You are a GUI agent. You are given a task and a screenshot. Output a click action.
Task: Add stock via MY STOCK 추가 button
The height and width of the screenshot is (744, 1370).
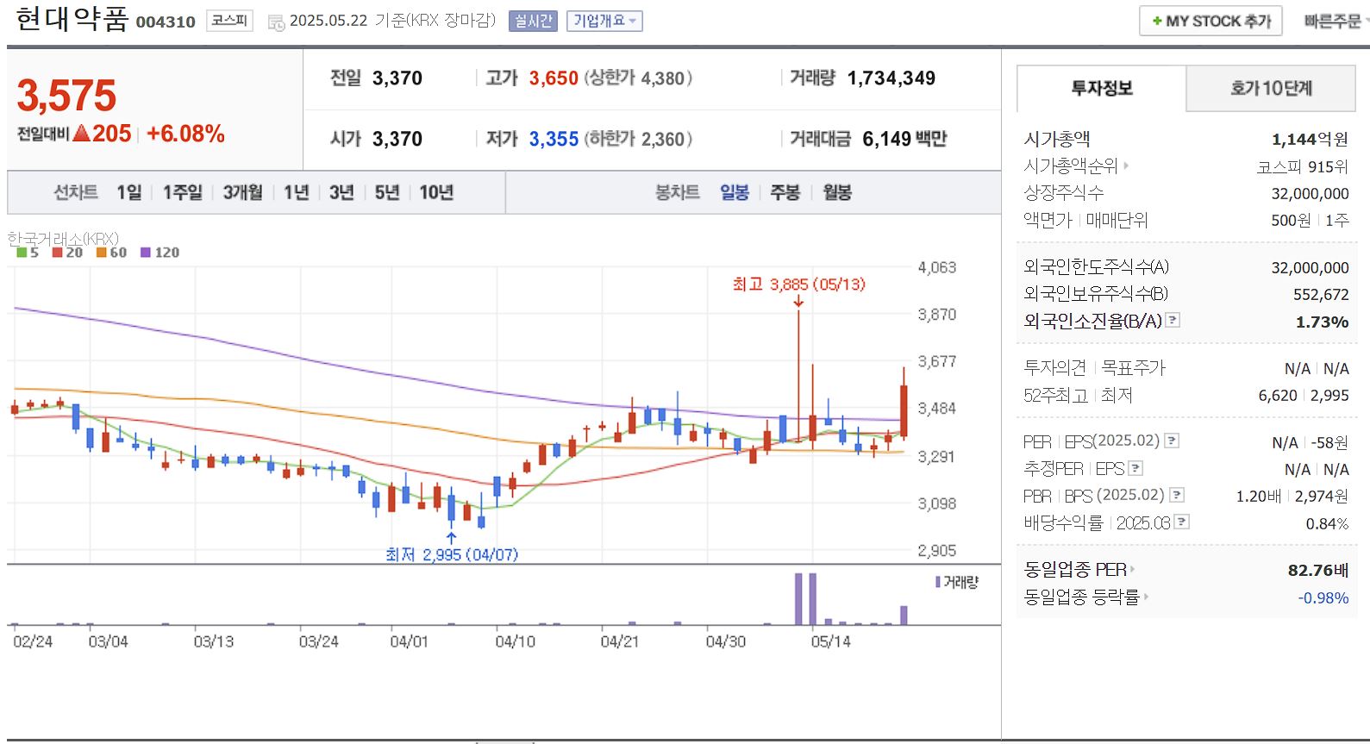point(1210,21)
